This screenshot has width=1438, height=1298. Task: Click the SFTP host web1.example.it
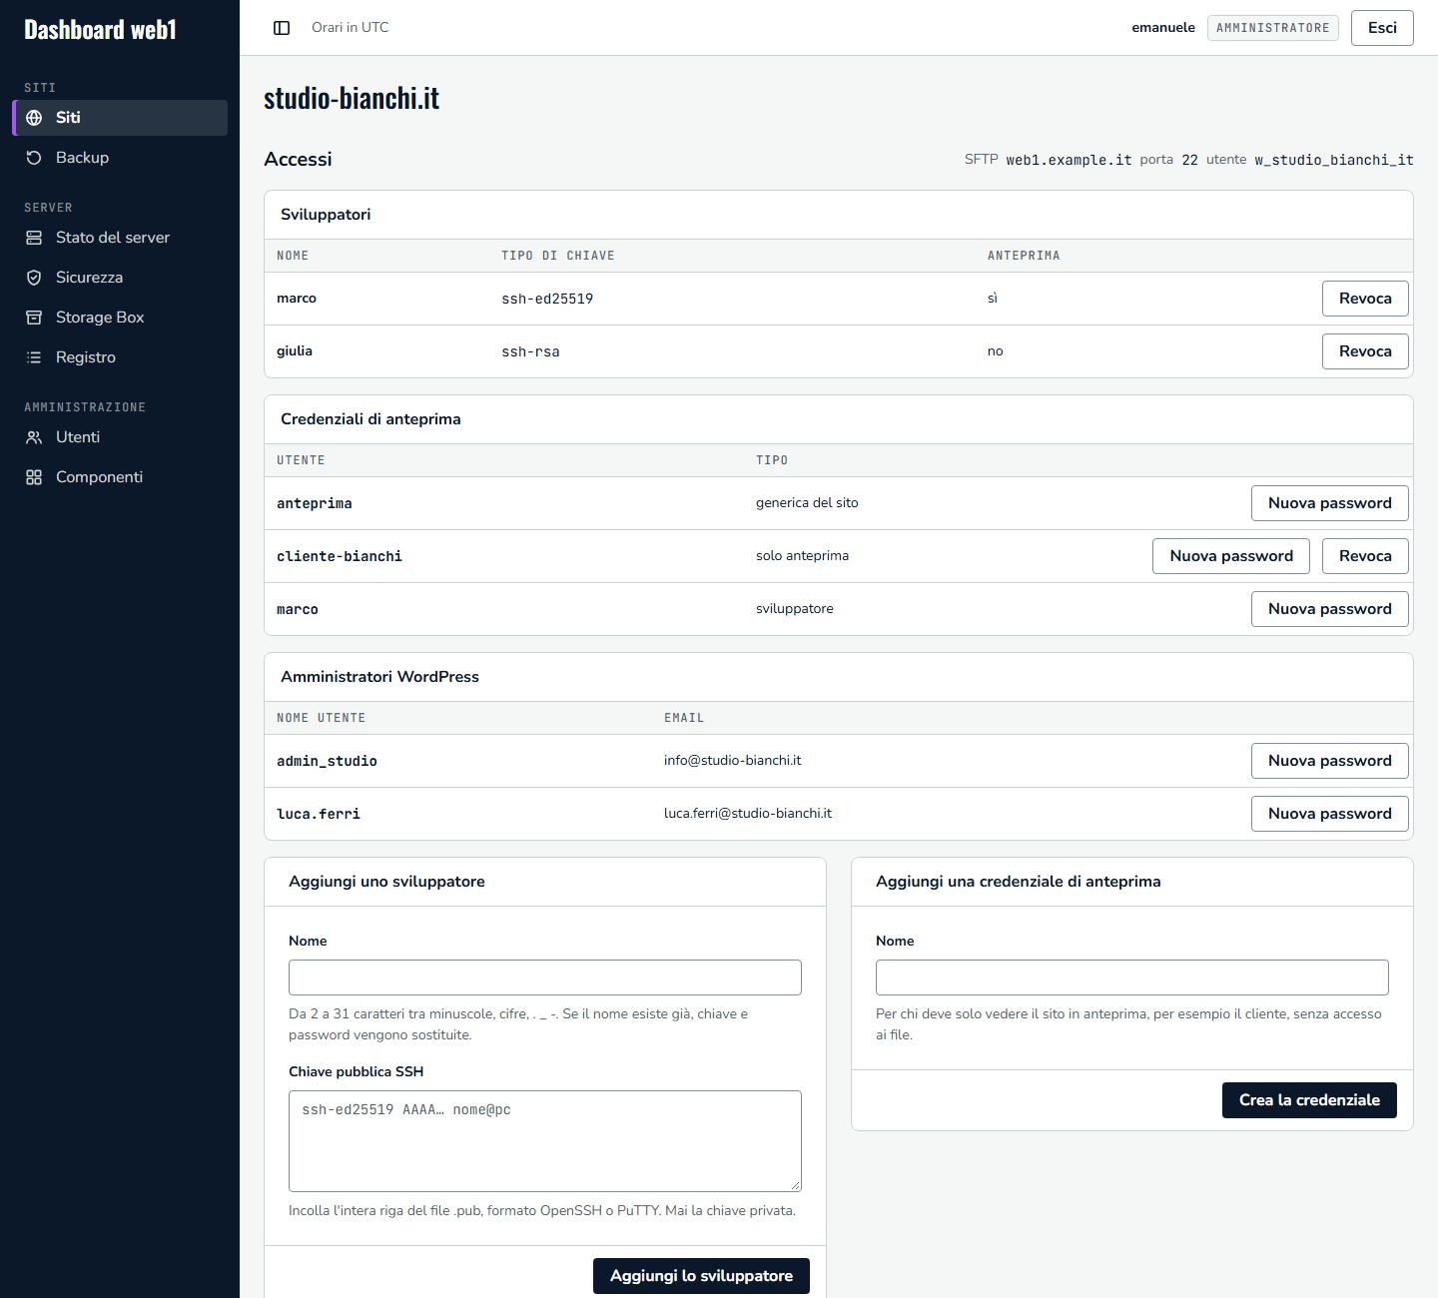pos(1069,160)
